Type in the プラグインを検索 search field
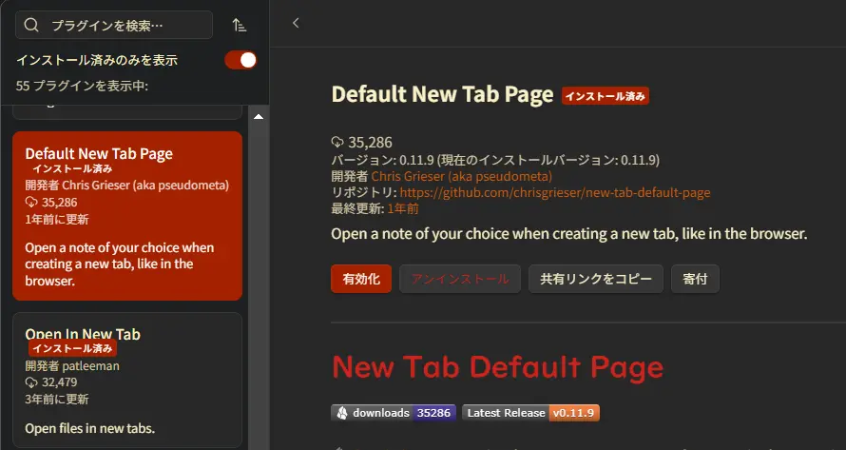Image resolution: width=846 pixels, height=450 pixels. click(114, 25)
